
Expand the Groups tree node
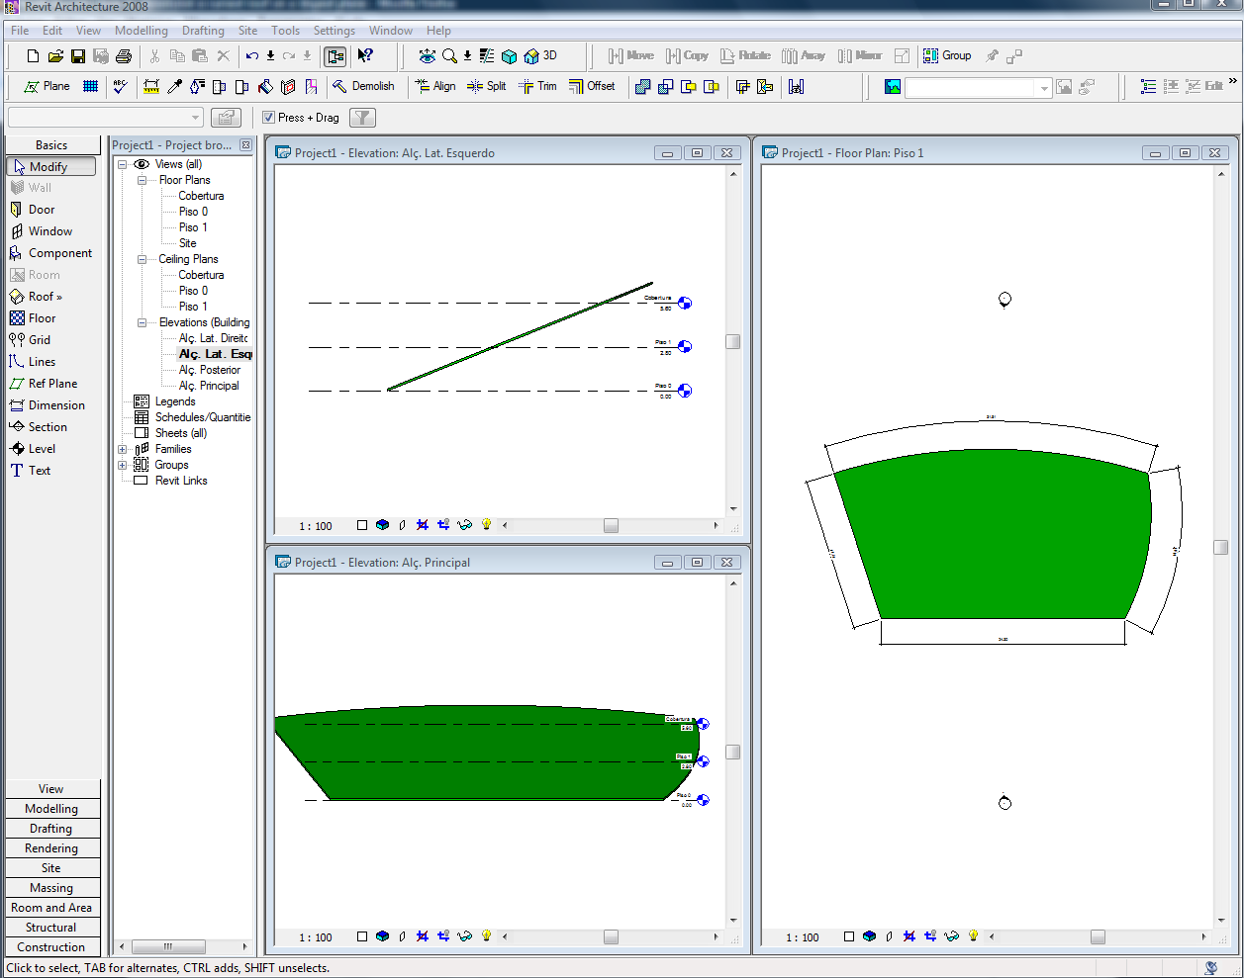point(123,465)
